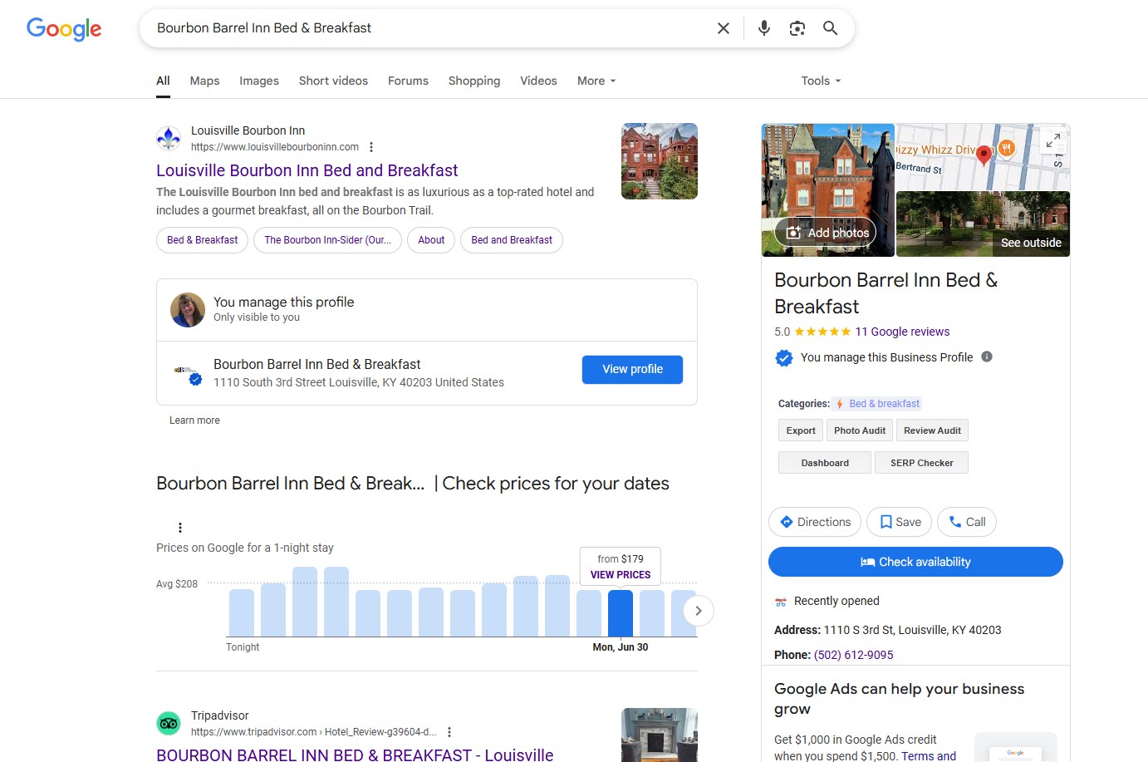Click the Check availability button
1148x762 pixels.
click(x=915, y=562)
